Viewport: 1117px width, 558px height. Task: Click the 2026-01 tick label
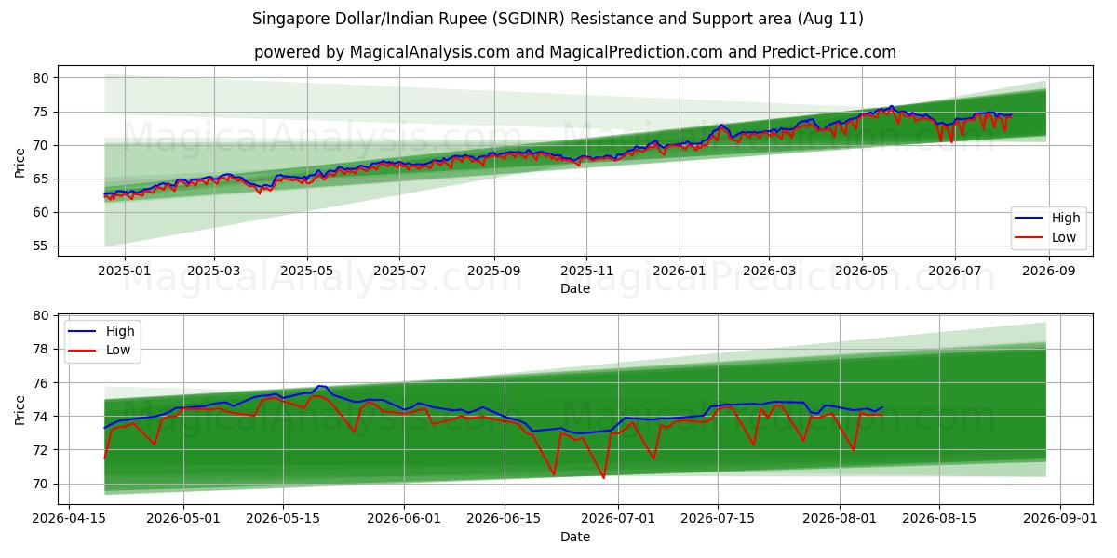coord(680,271)
